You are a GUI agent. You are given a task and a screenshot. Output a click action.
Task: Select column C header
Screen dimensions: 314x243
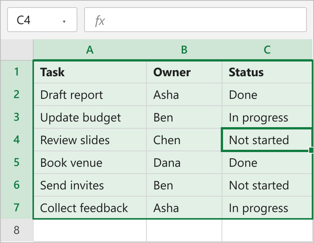click(267, 50)
